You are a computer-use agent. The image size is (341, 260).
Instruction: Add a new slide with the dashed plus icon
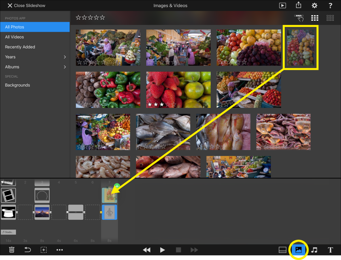(x=44, y=250)
